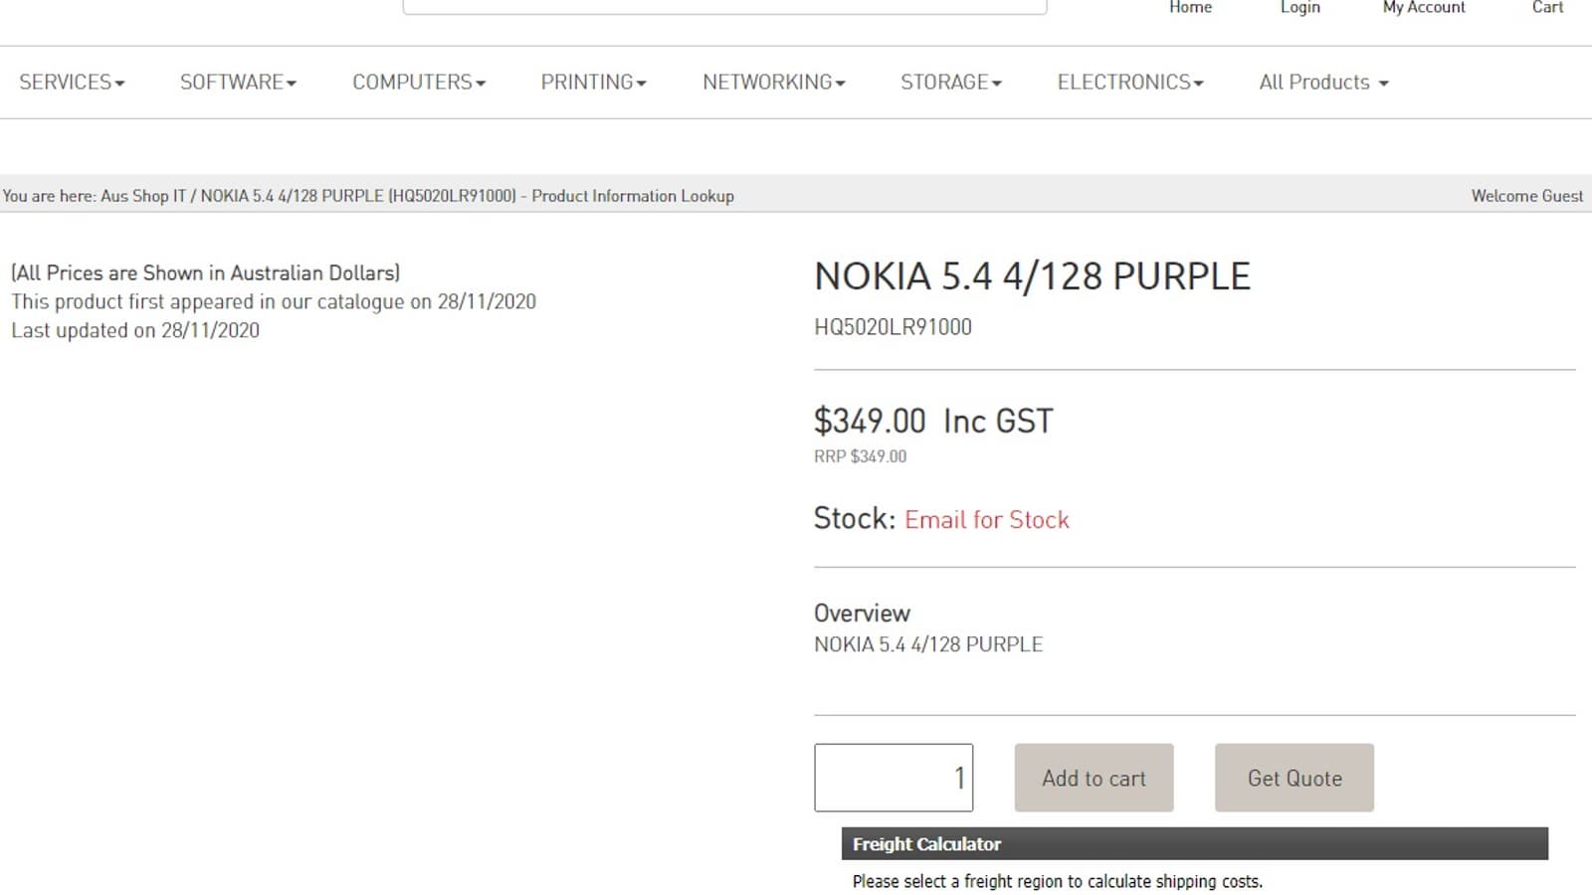The image size is (1592, 895).
Task: Open the SERVICES dropdown menu
Action: click(x=72, y=83)
